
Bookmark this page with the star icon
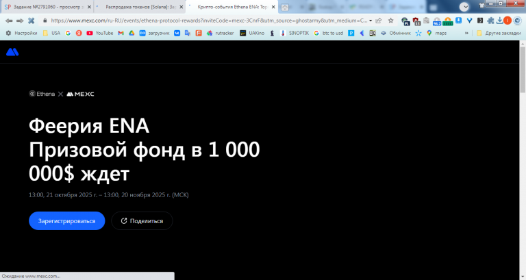click(x=391, y=21)
